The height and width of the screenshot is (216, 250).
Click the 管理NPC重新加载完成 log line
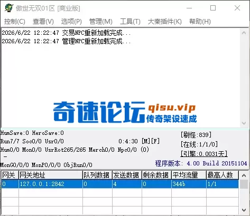click(66, 41)
